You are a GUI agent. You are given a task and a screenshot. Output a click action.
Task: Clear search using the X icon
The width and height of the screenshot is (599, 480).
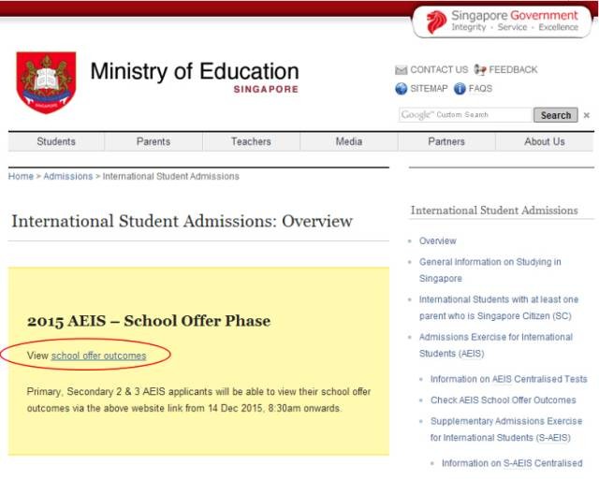click(x=587, y=115)
